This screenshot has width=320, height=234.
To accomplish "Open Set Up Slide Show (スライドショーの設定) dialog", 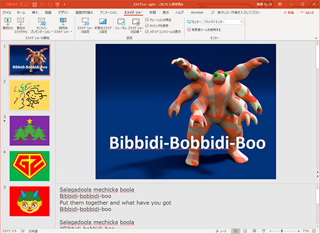I will tap(85, 26).
